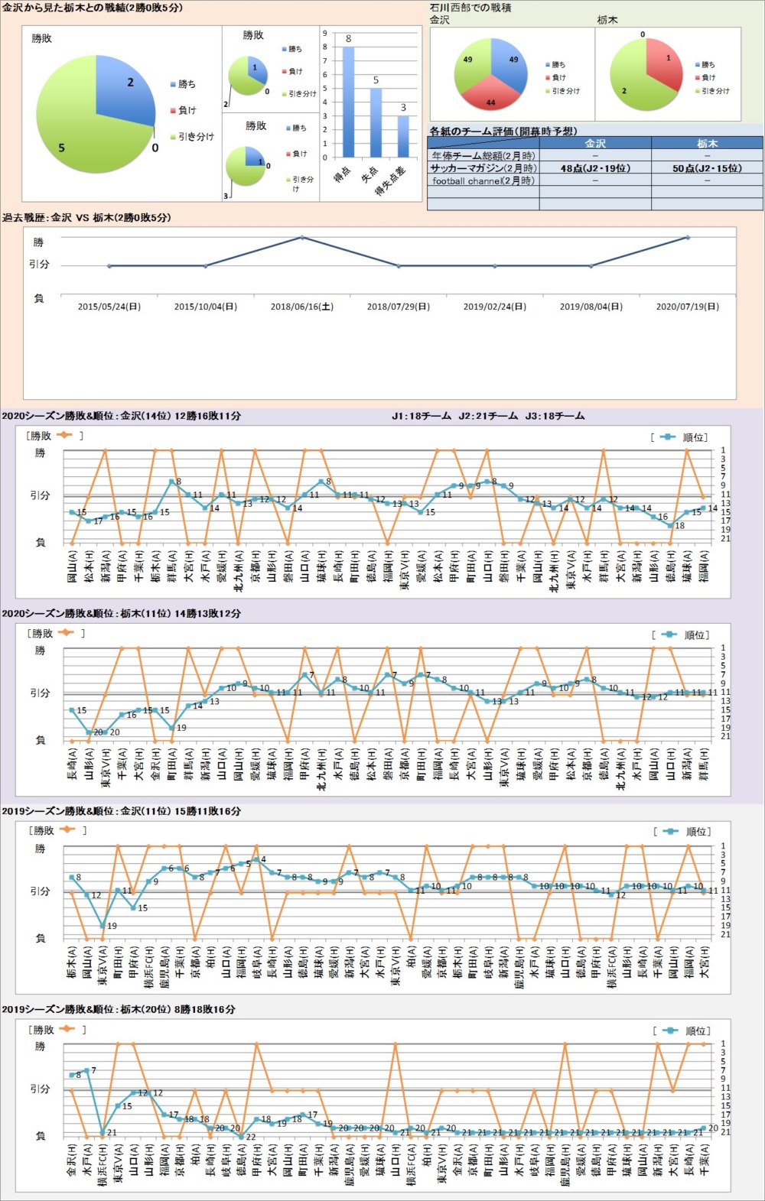Image resolution: width=765 pixels, height=1201 pixels.
Task: Click the 失点 bar with value 5
Action: point(376,122)
